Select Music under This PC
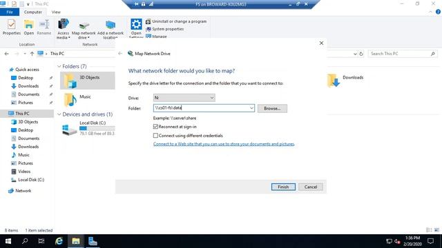The width and height of the screenshot is (442, 248). click(x=23, y=155)
